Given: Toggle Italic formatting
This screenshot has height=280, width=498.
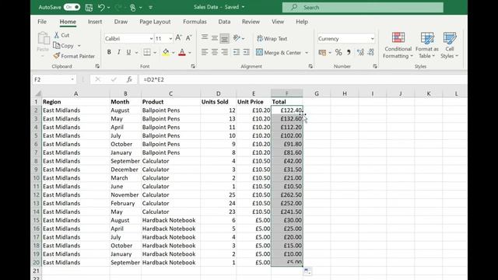Looking at the screenshot, I should coord(119,52).
